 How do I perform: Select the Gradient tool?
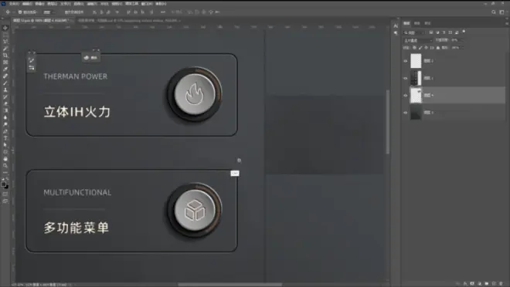[x=5, y=110]
